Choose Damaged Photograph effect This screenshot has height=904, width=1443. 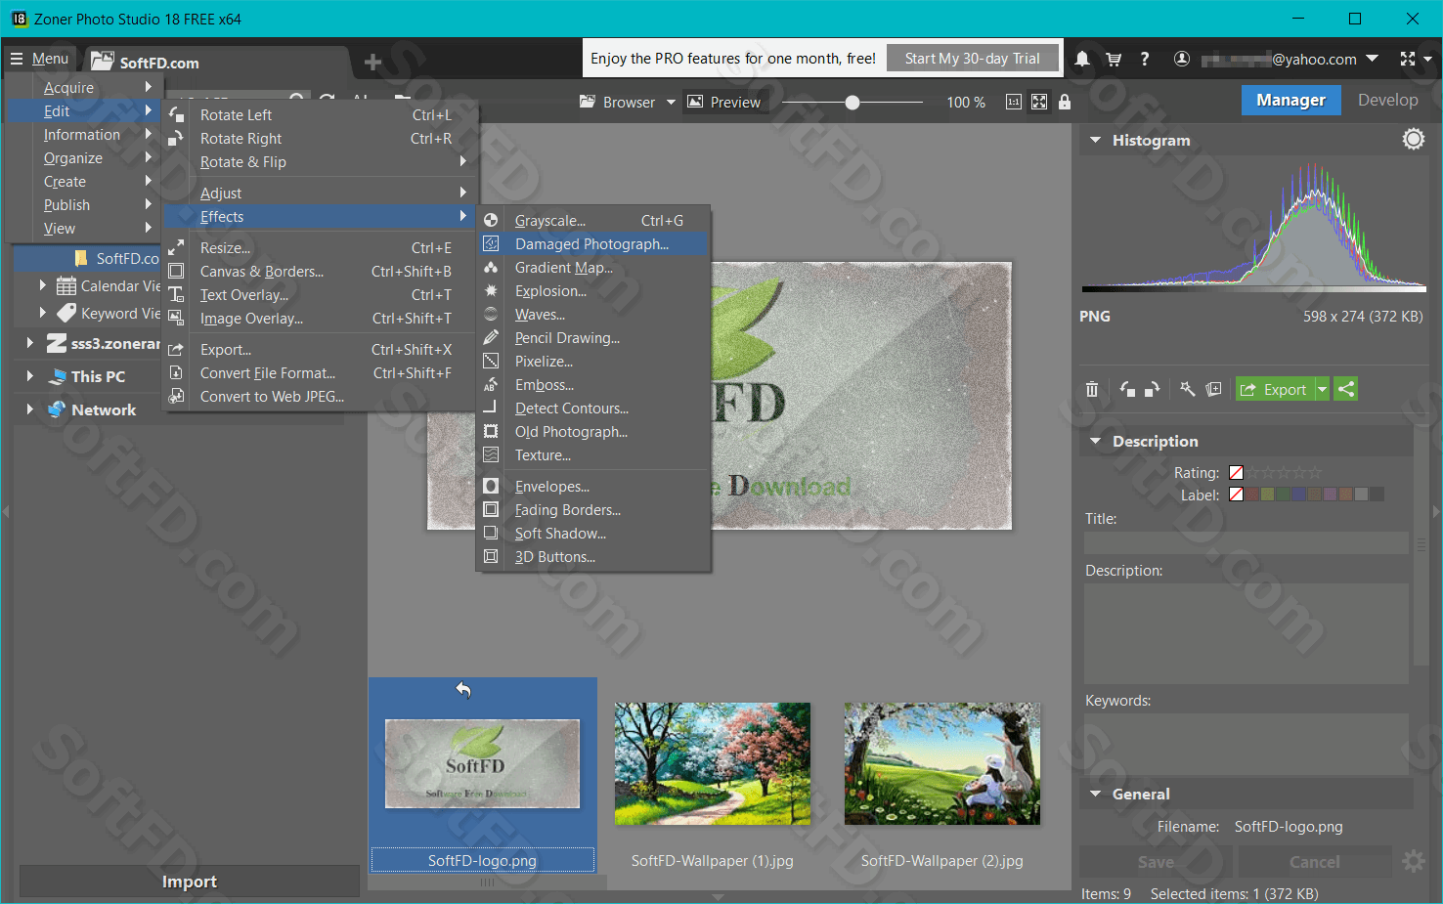pos(594,244)
